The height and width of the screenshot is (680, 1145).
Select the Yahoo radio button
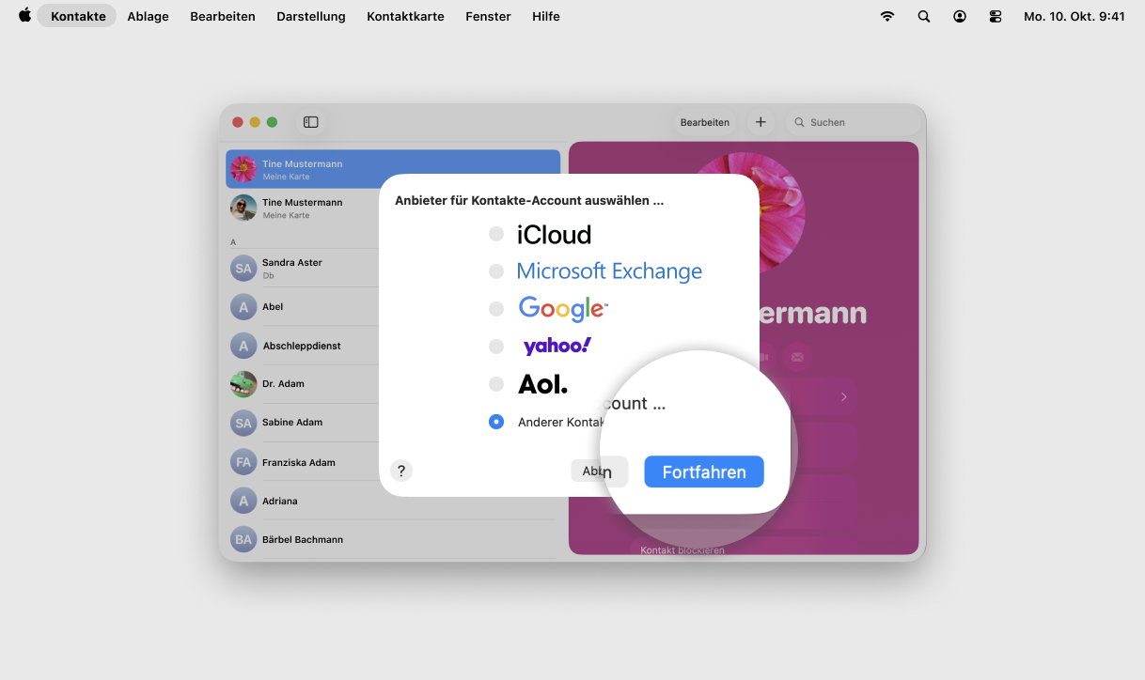496,347
